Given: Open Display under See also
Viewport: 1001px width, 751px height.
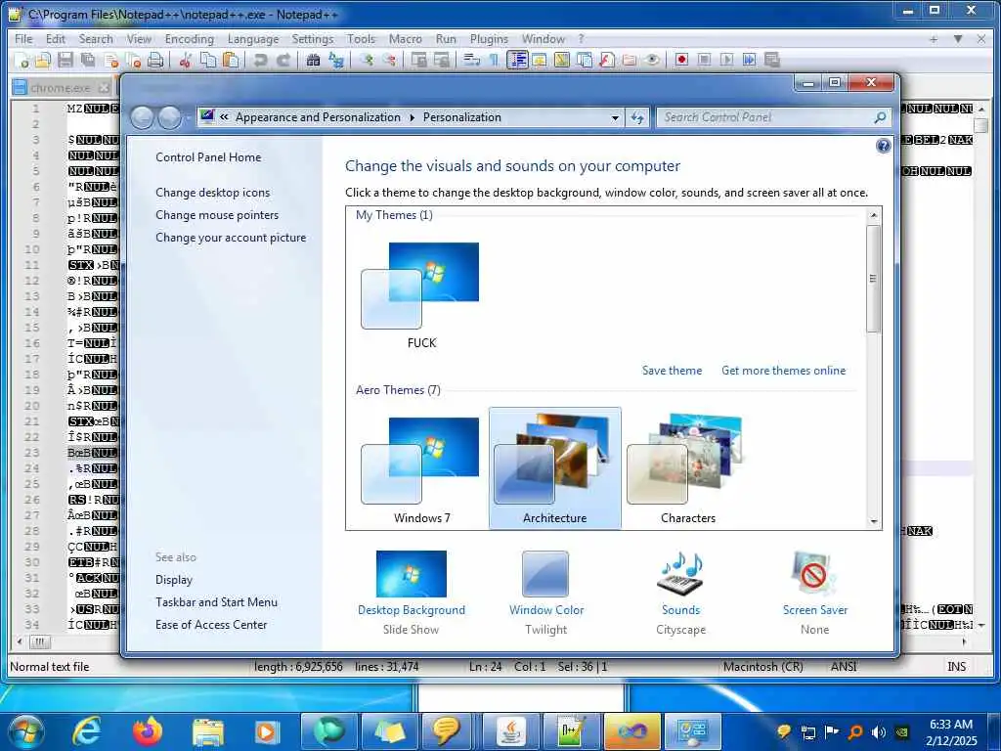Looking at the screenshot, I should pos(174,579).
